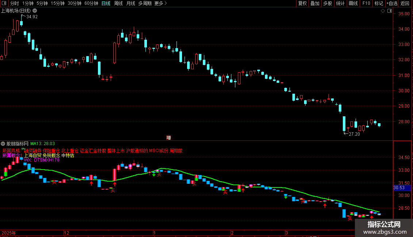413x237 pixels.
Task: Add stock with +自选 button
Action: point(392,3)
